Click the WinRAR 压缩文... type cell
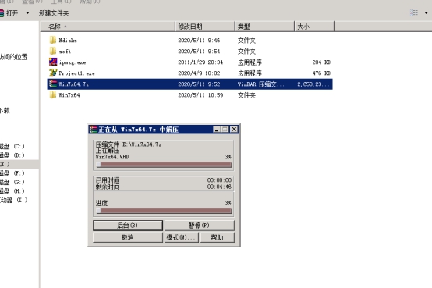The image size is (432, 288). [x=261, y=84]
